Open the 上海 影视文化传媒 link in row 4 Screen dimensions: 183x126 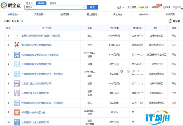point(36,64)
